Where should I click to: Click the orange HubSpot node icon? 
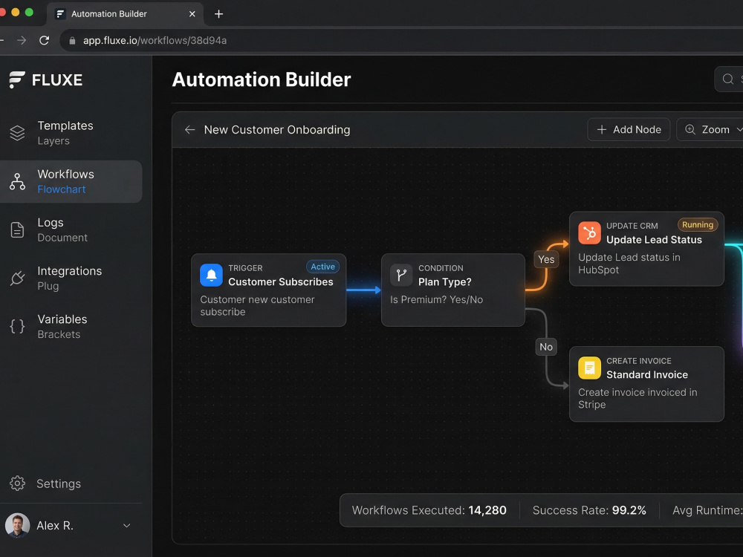click(x=589, y=232)
